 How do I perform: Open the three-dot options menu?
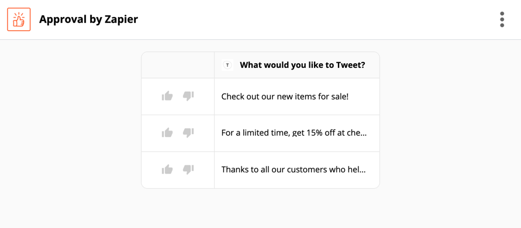502,20
